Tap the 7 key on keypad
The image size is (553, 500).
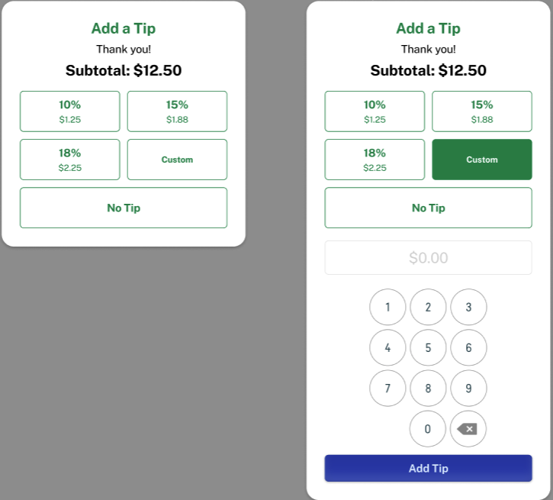tap(387, 388)
